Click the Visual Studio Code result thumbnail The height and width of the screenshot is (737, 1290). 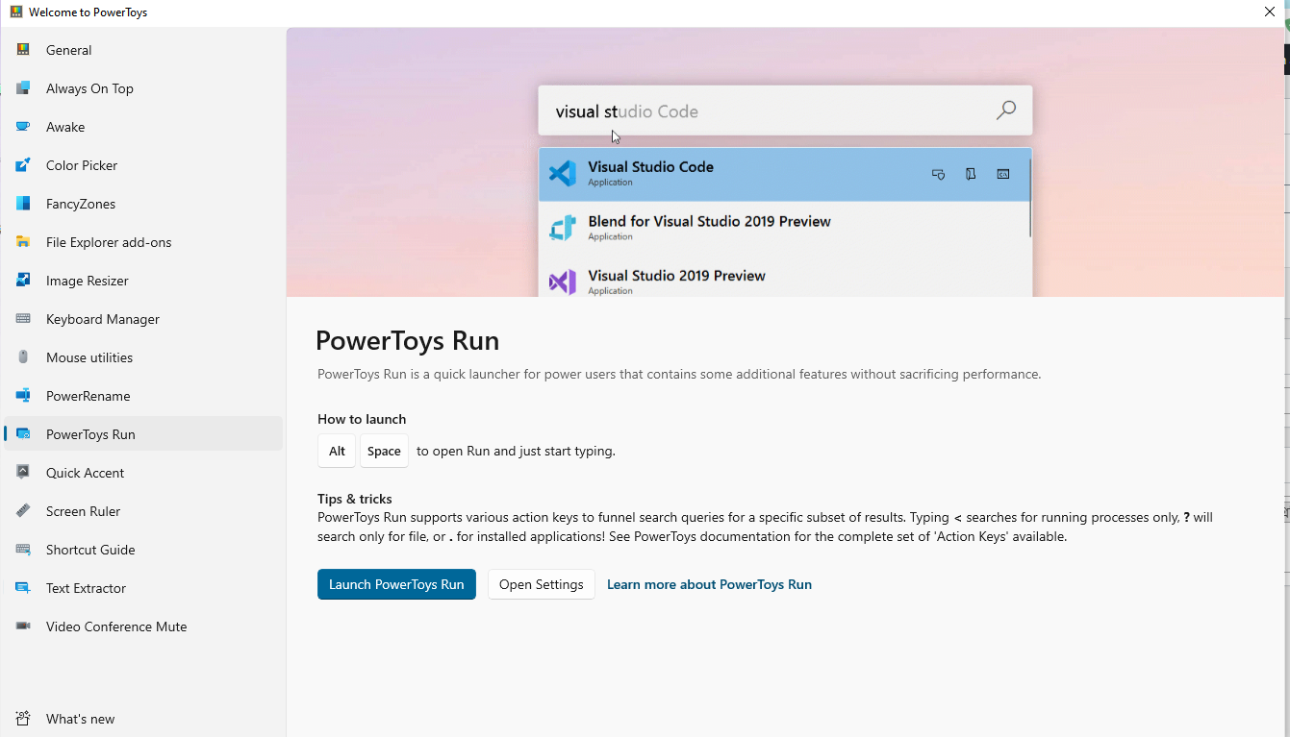click(562, 174)
